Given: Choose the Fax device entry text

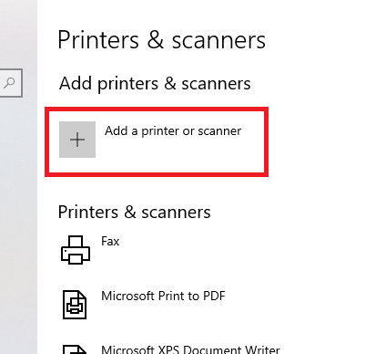Looking at the screenshot, I should (110, 242).
